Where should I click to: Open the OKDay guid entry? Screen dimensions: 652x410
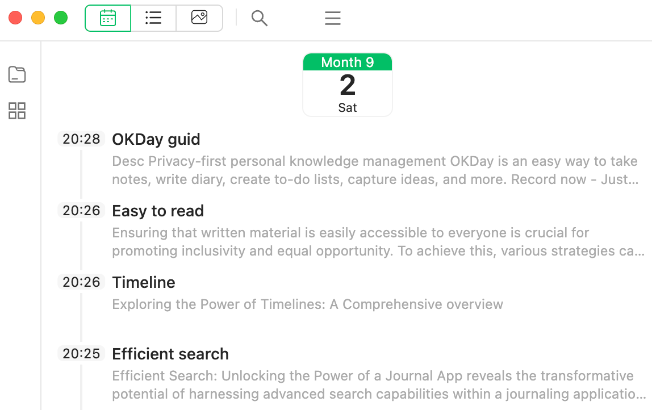pos(156,139)
